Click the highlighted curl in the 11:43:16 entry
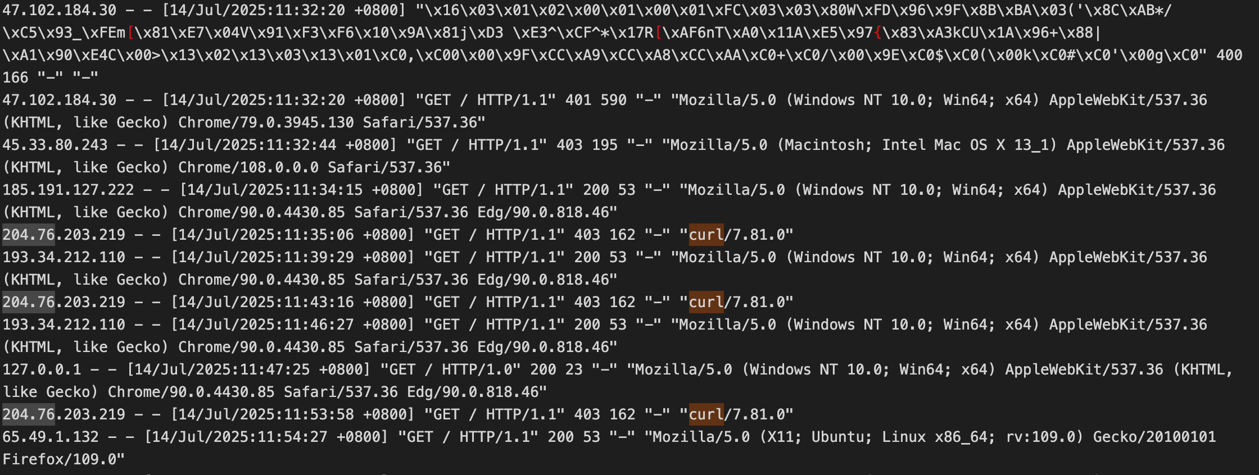Viewport: 1259px width, 475px height. pos(706,302)
